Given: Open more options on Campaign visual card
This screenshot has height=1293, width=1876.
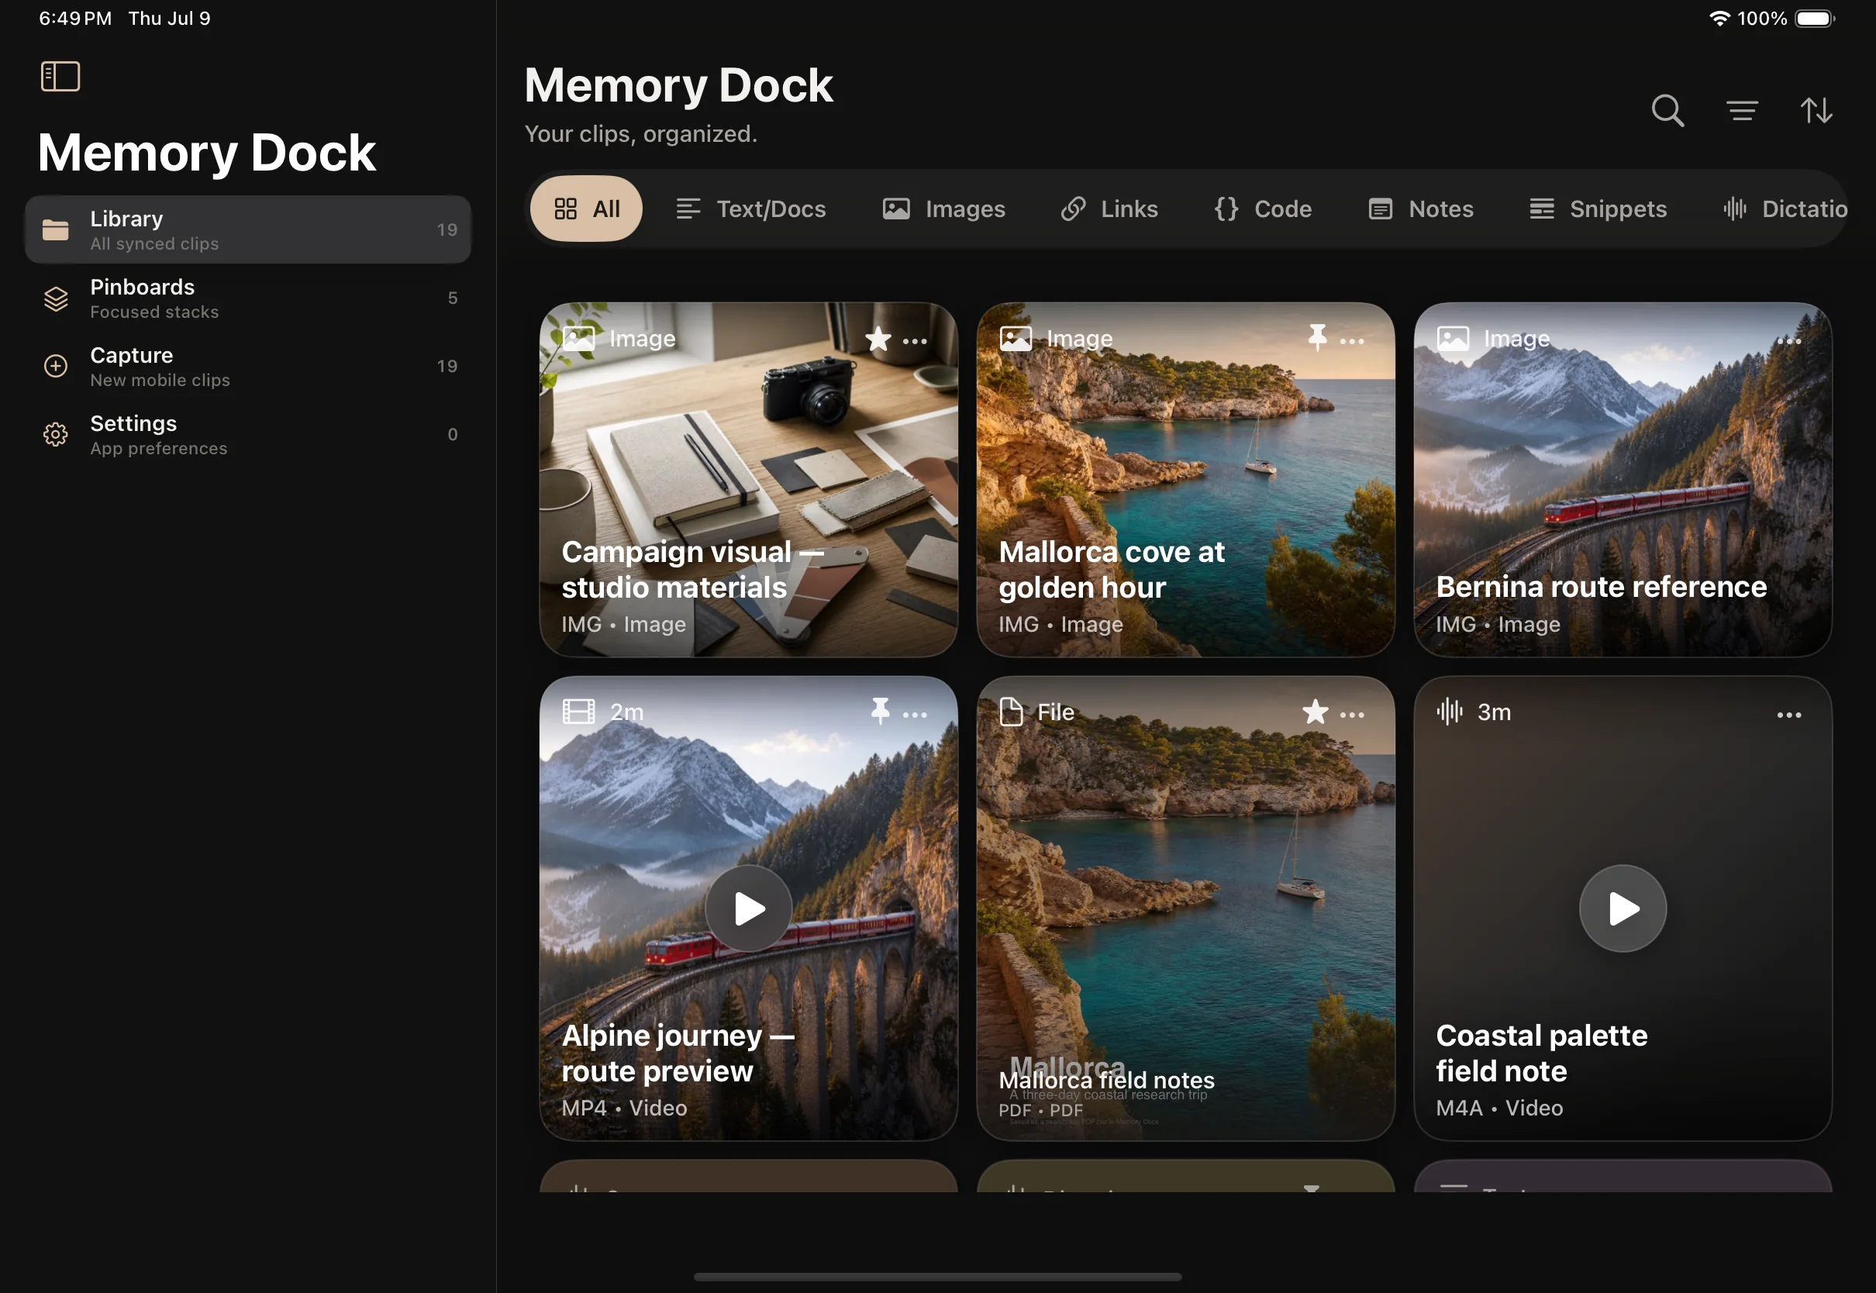Looking at the screenshot, I should [x=916, y=341].
